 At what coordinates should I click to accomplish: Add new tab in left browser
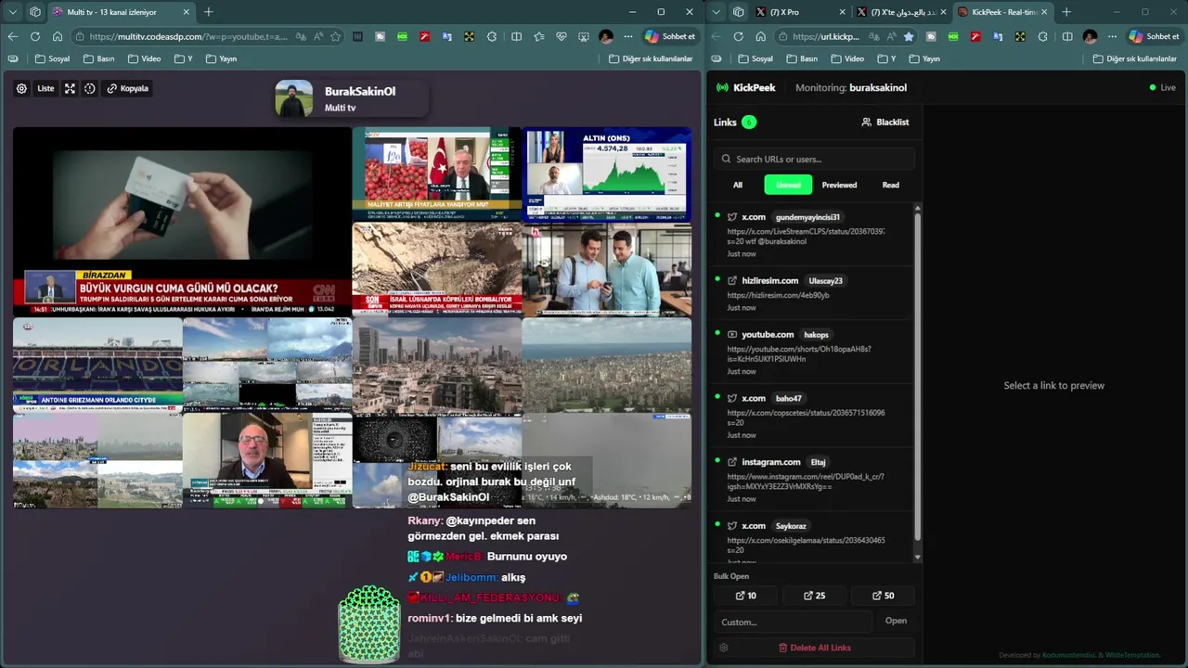coord(209,12)
